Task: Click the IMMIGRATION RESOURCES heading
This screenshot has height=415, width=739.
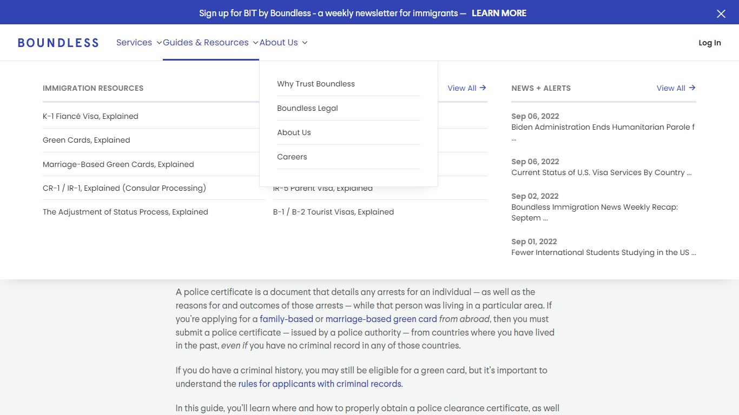Action: (93, 88)
